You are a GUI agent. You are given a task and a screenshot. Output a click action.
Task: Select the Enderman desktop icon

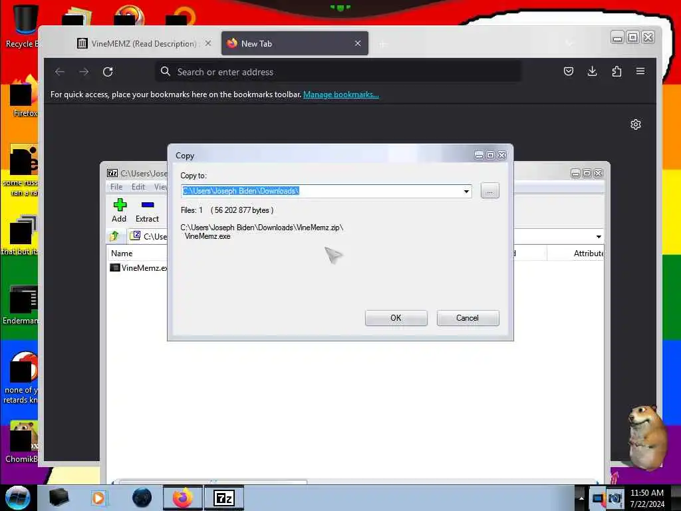click(x=21, y=305)
